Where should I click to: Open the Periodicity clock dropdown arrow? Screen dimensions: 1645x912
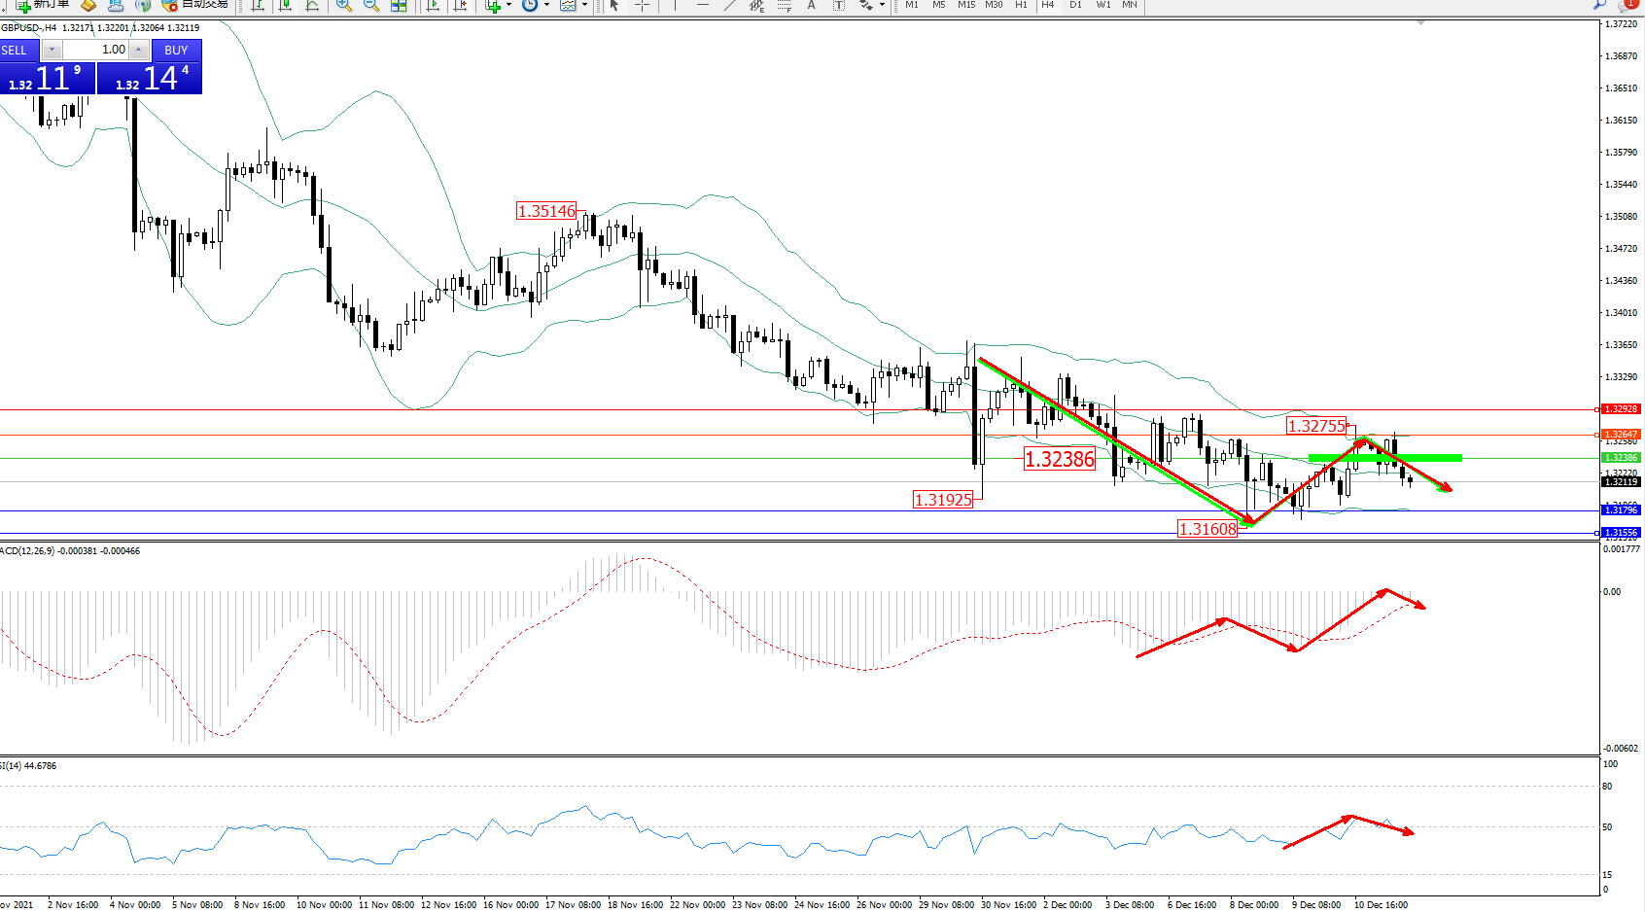coord(546,5)
